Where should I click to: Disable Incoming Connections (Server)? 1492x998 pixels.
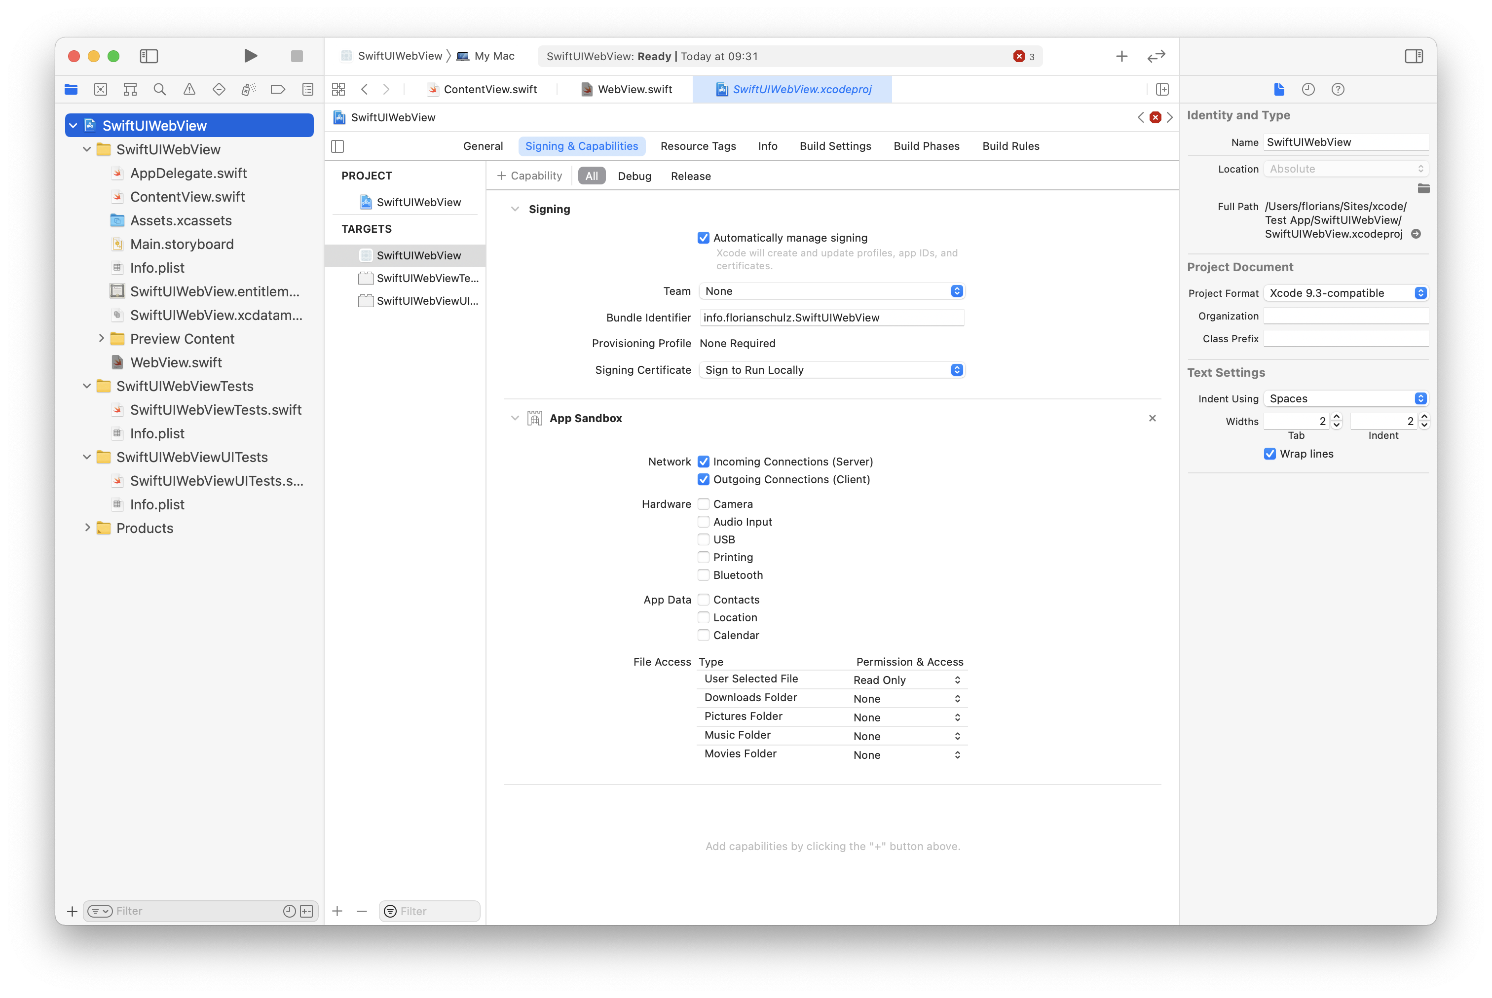703,462
